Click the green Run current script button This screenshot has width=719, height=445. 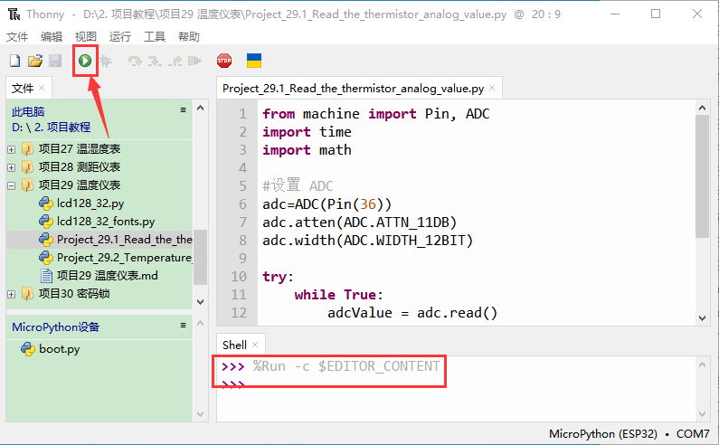click(84, 61)
